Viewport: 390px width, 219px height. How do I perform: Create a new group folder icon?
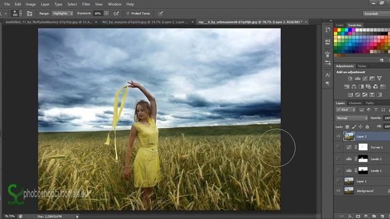(374, 217)
